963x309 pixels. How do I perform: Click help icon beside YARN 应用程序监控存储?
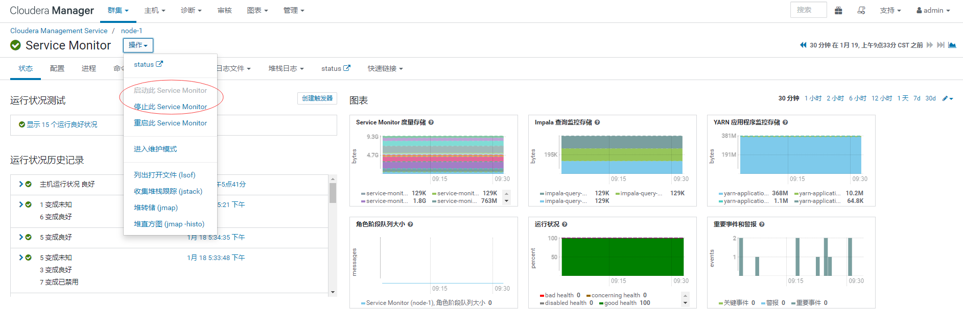[x=785, y=122]
